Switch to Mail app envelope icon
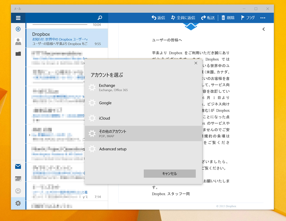Screen dimensions: 286x221 tap(18, 166)
